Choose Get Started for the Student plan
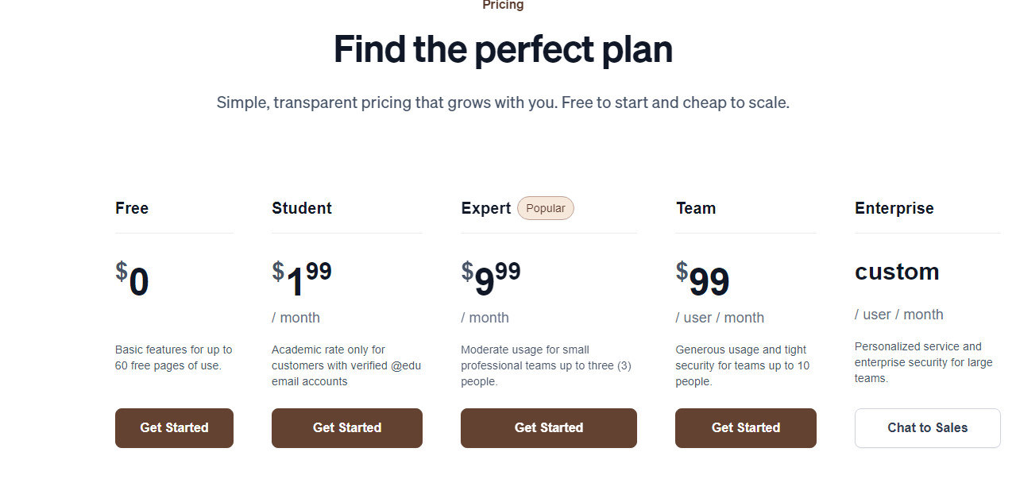 click(347, 428)
